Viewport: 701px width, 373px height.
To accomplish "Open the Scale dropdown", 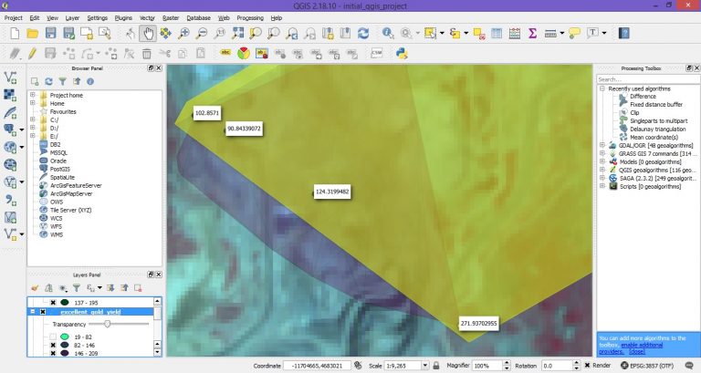I will tap(424, 366).
